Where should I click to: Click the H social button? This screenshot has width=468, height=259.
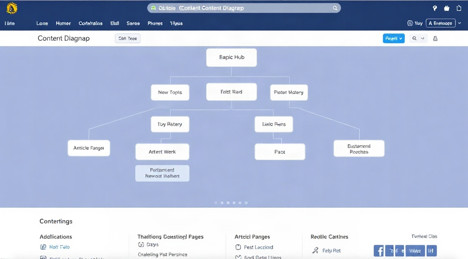(x=431, y=251)
